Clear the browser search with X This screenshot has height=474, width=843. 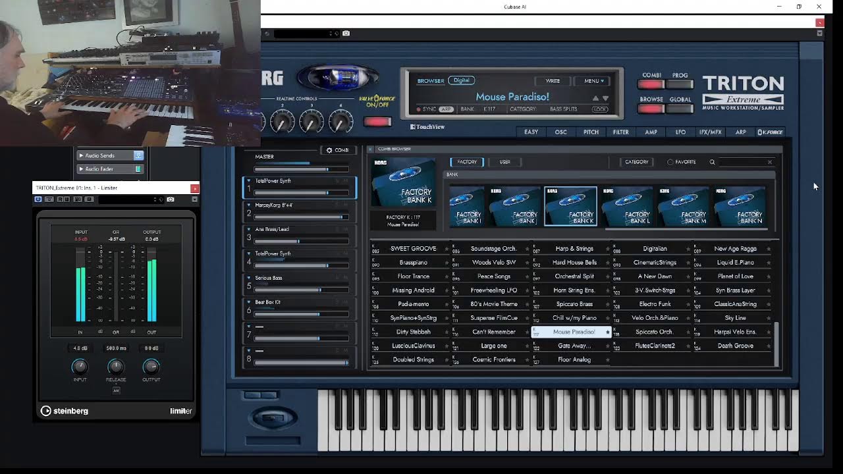tap(770, 162)
